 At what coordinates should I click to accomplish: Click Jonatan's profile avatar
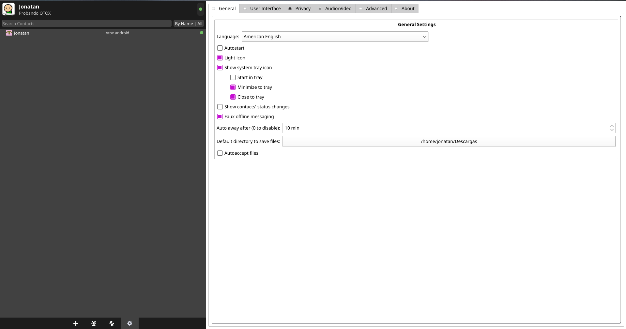[8, 9]
